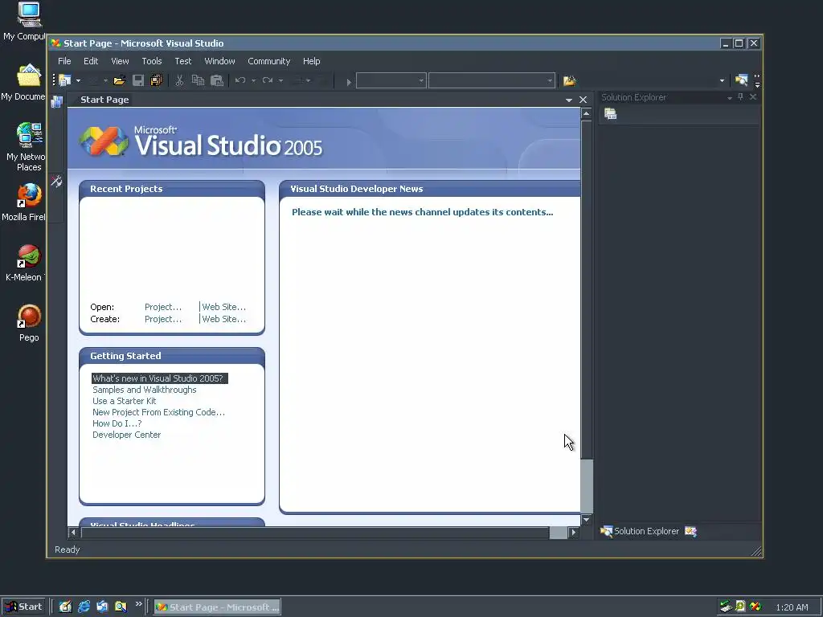Switch to the Solution Explorer bottom tab
This screenshot has height=617, width=823.
(x=640, y=532)
